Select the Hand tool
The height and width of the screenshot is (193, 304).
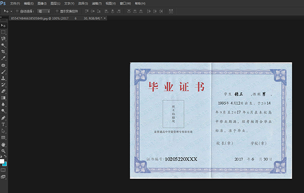[4, 144]
